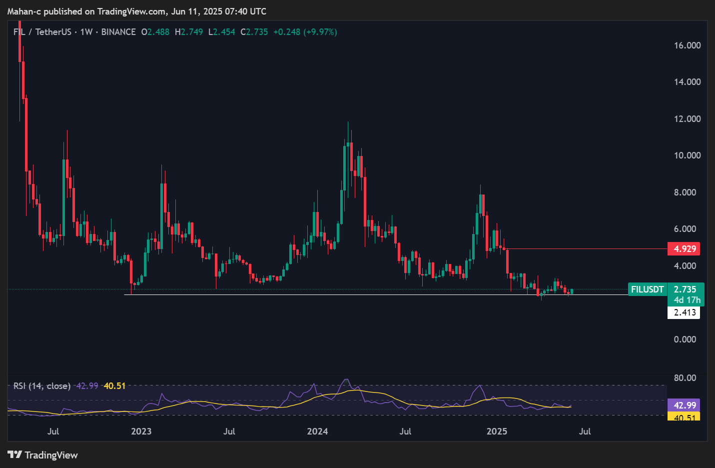Click the 80.00 RSI scale label
Viewport: 715px width, 468px height.
685,378
